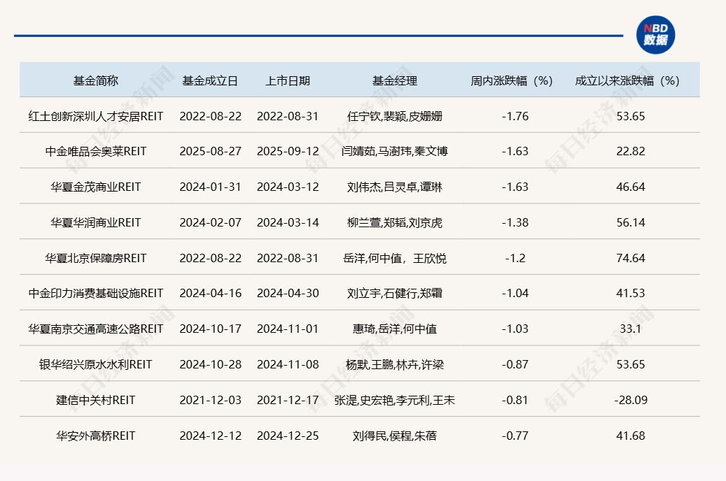This screenshot has width=726, height=481.
Task: Click fund managers 刘得民,侯程,朱蓓 cell
Action: 395,436
